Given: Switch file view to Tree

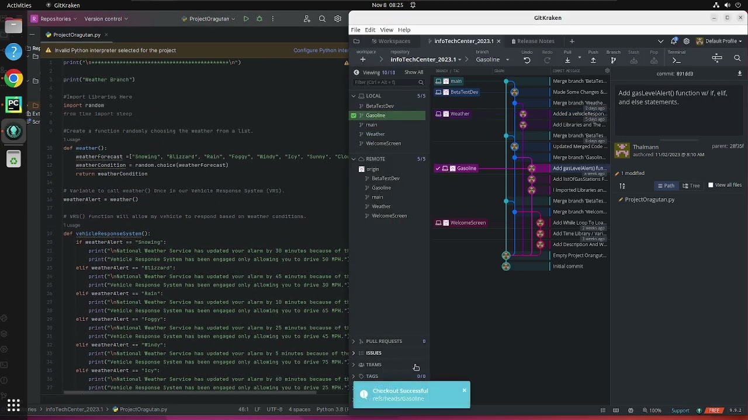Looking at the screenshot, I should click(691, 185).
